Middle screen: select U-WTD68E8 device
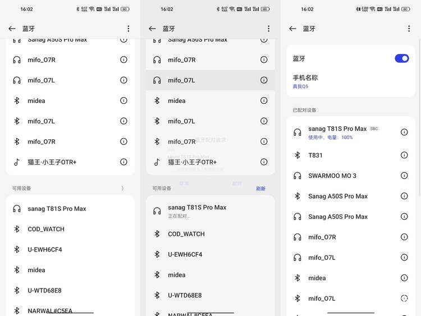The height and width of the screenshot is (316, 421). pyautogui.click(x=210, y=295)
